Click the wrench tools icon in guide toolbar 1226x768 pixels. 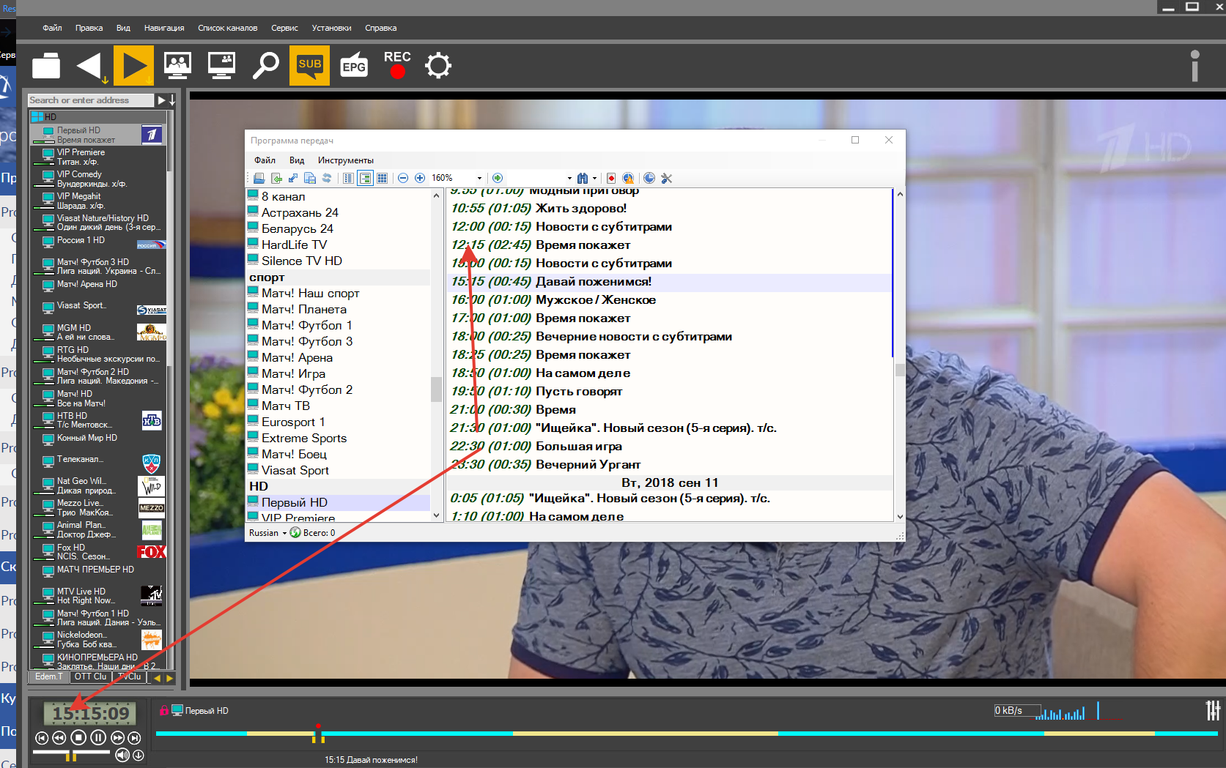(666, 178)
